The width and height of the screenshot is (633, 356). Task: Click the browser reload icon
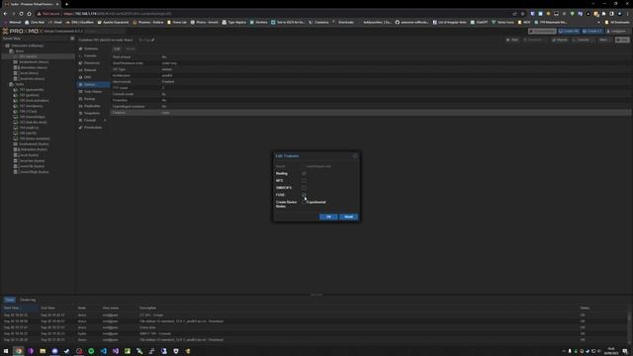click(21, 13)
